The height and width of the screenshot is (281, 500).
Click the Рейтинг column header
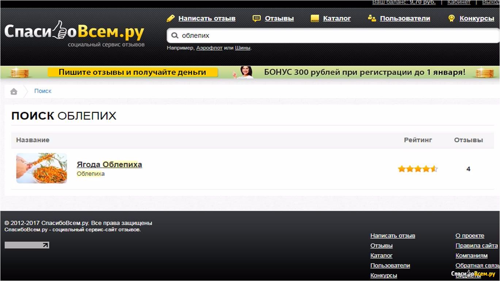pos(418,140)
